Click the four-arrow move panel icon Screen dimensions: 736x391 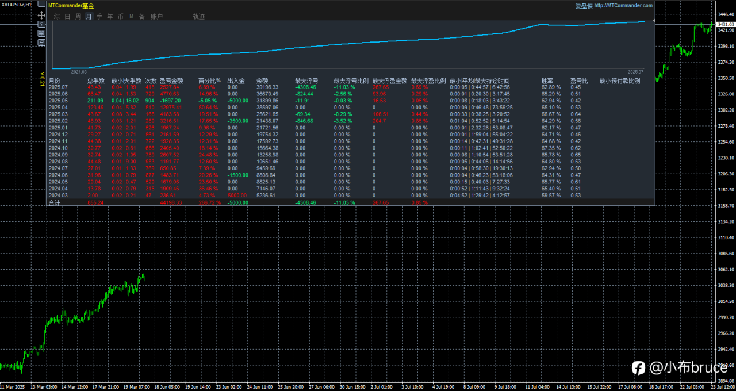[x=41, y=15]
